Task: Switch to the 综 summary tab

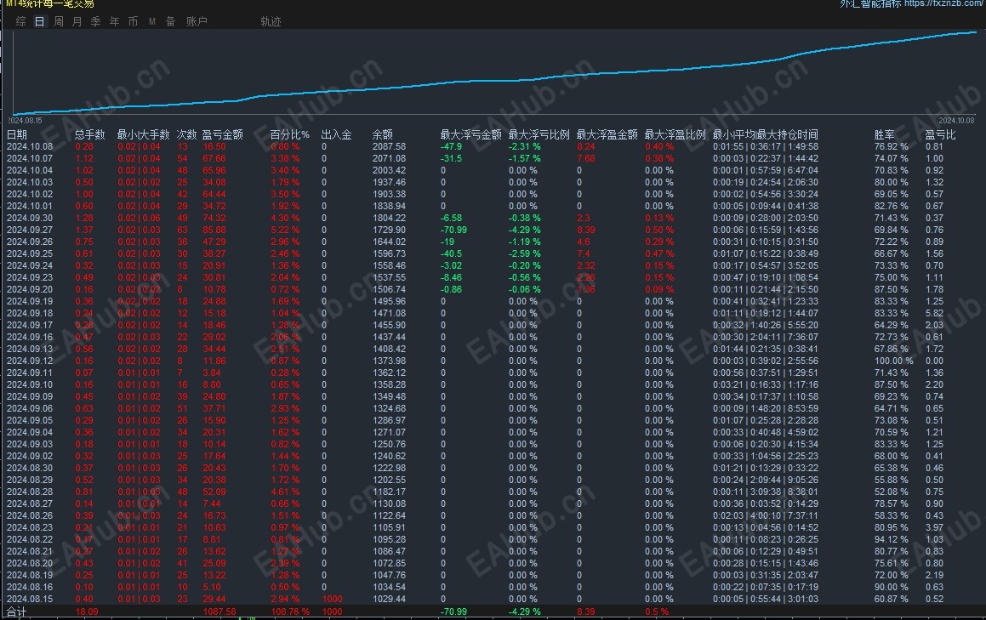Action: point(20,21)
